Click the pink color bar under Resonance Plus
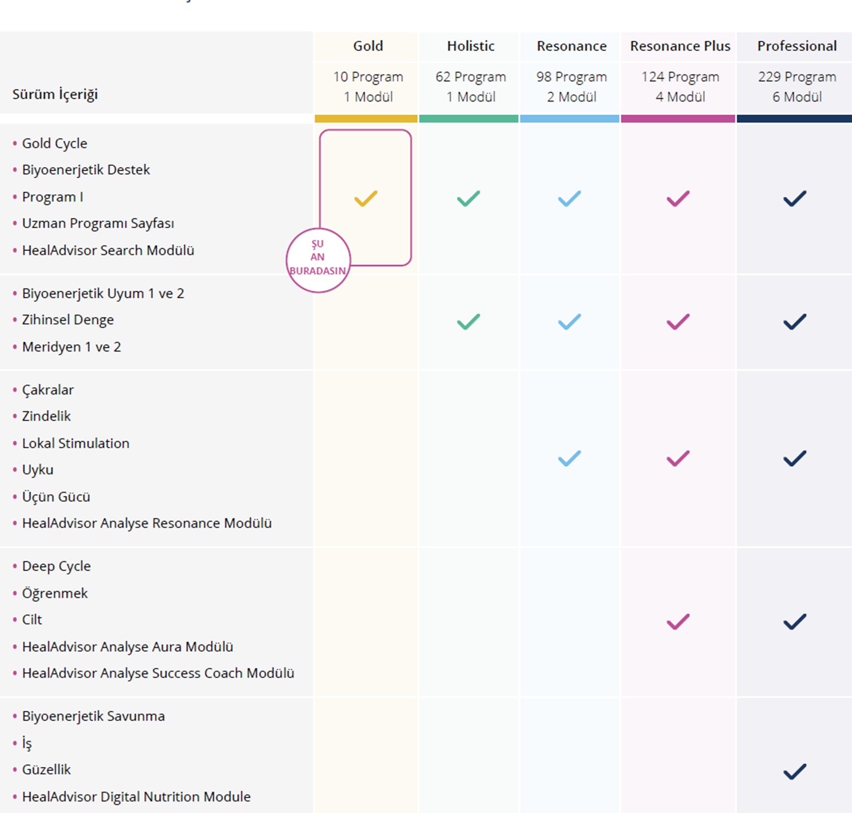The height and width of the screenshot is (813, 852). point(678,119)
